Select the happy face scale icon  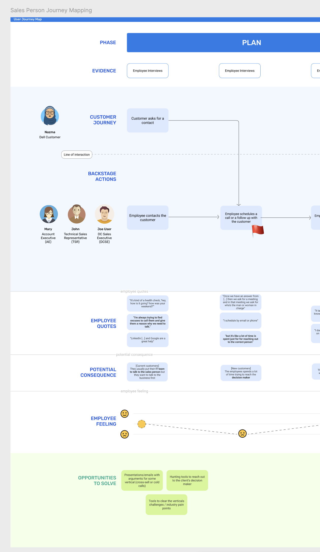coord(124,414)
